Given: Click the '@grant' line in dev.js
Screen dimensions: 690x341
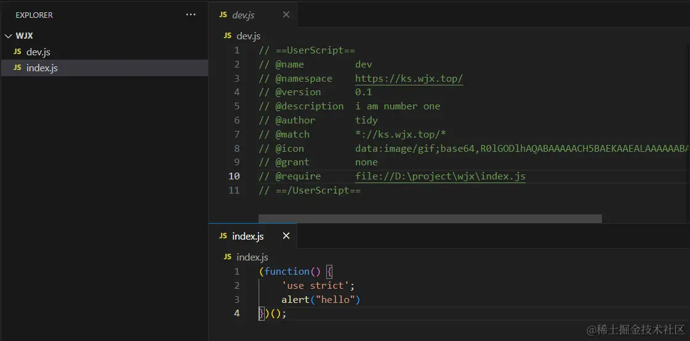Looking at the screenshot, I should pos(318,162).
